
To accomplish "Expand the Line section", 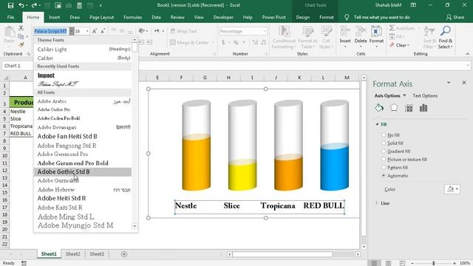I will 377,203.
